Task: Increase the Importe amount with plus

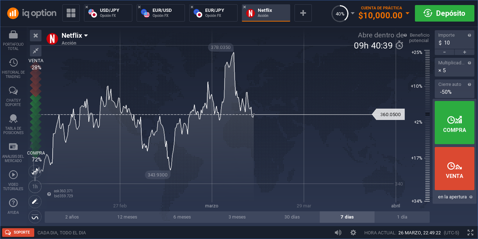Action: [x=465, y=52]
